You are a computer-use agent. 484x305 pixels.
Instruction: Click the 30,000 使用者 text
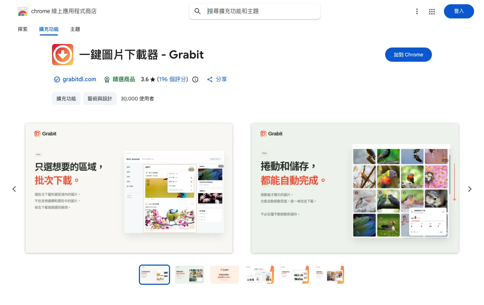point(137,99)
